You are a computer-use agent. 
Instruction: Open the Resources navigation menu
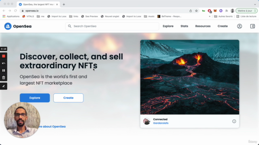pyautogui.click(x=203, y=26)
